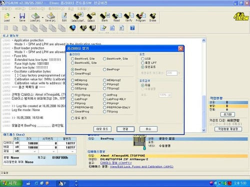This screenshot has width=250, height=187.
Task: Click the 취소 cancel button
Action: click(x=148, y=129)
